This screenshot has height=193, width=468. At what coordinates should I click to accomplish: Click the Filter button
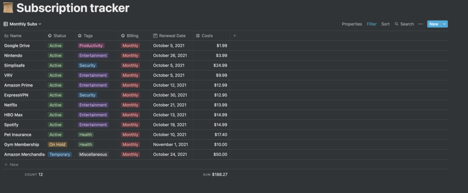(x=372, y=24)
